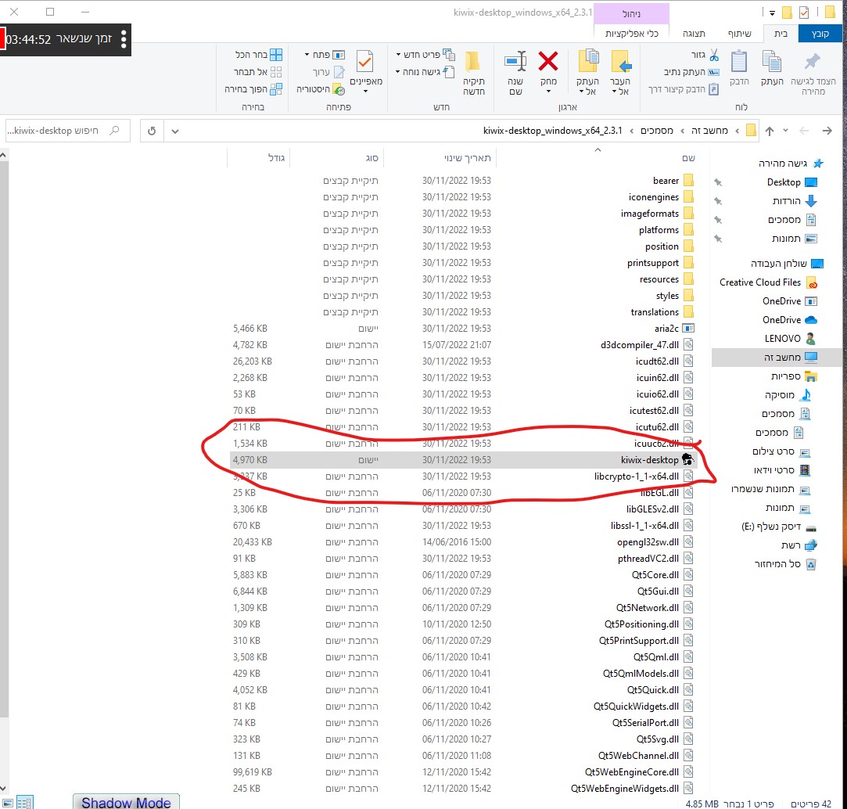
Task: Open the Application Tools (כלי אפליקציות) tab
Action: (631, 34)
